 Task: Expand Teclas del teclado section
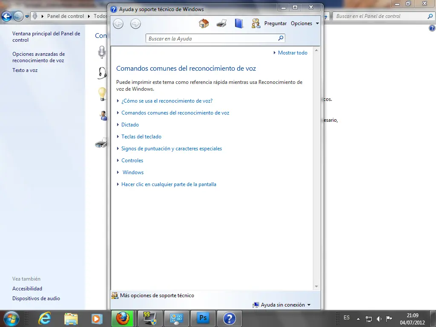pos(139,137)
